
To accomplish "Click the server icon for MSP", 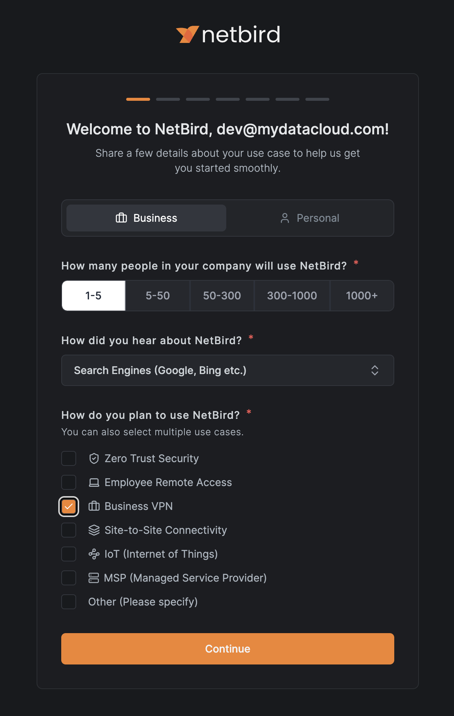I will (x=94, y=578).
